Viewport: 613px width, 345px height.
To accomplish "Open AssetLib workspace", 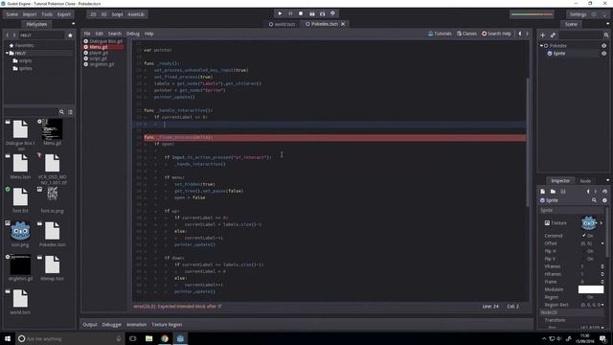I will 136,14.
